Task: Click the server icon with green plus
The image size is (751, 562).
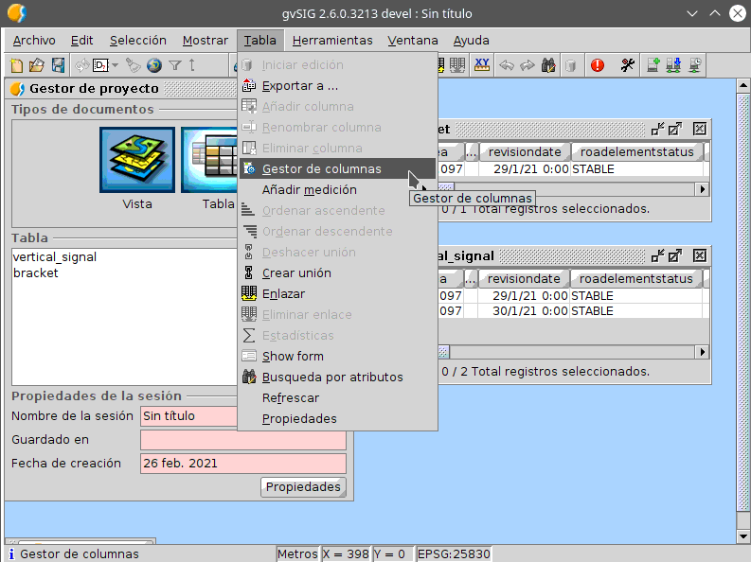Action: click(653, 65)
